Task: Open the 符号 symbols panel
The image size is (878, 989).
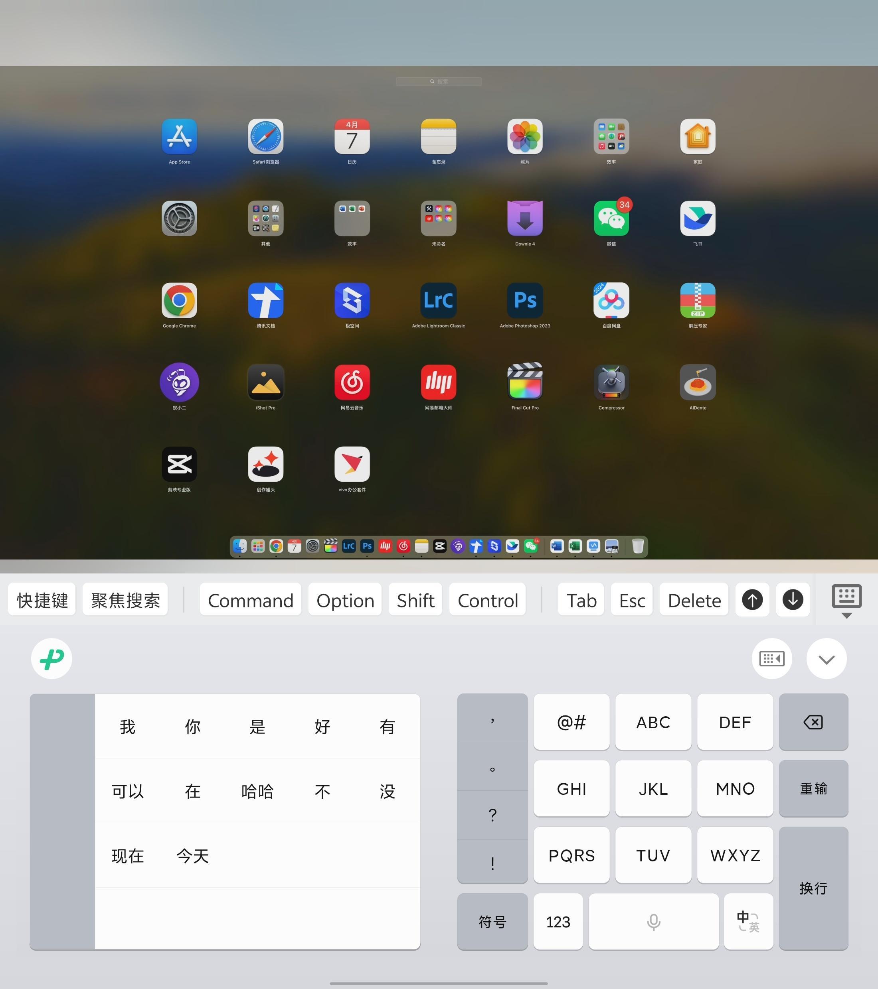Action: [492, 921]
